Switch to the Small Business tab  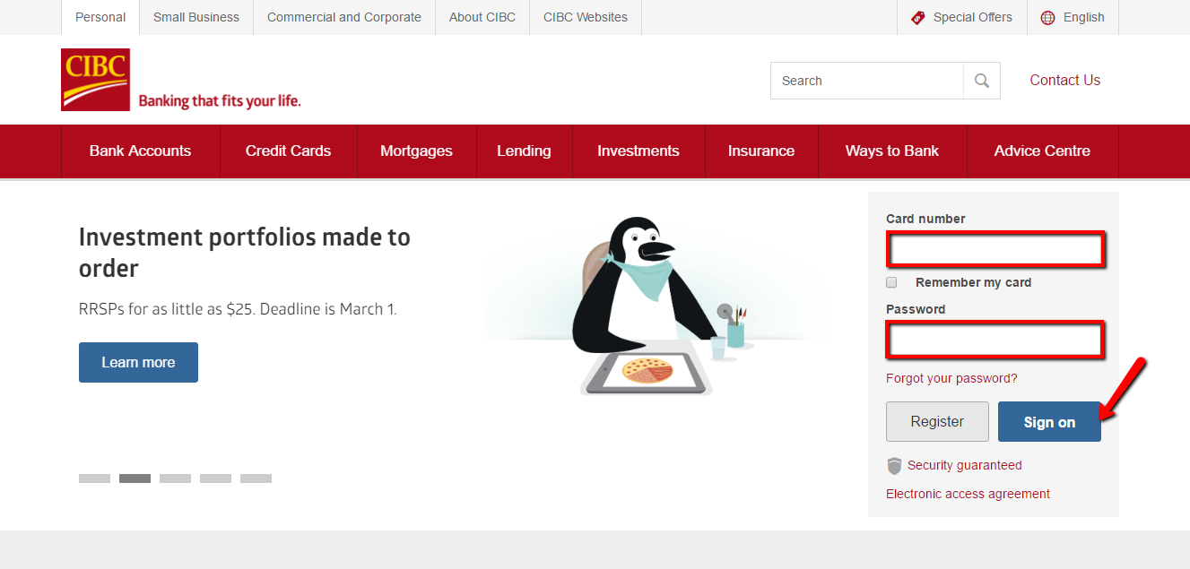[x=195, y=16]
